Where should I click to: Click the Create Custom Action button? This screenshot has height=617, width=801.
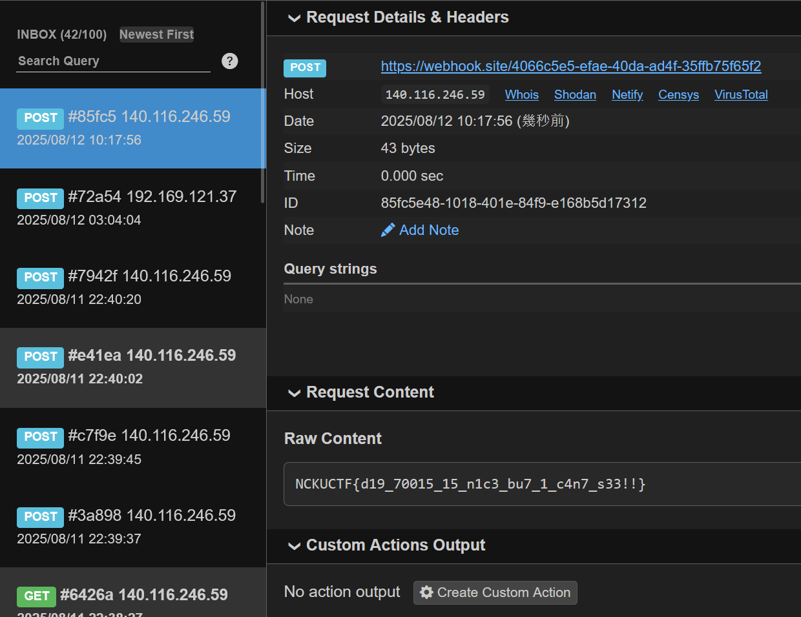coord(495,592)
